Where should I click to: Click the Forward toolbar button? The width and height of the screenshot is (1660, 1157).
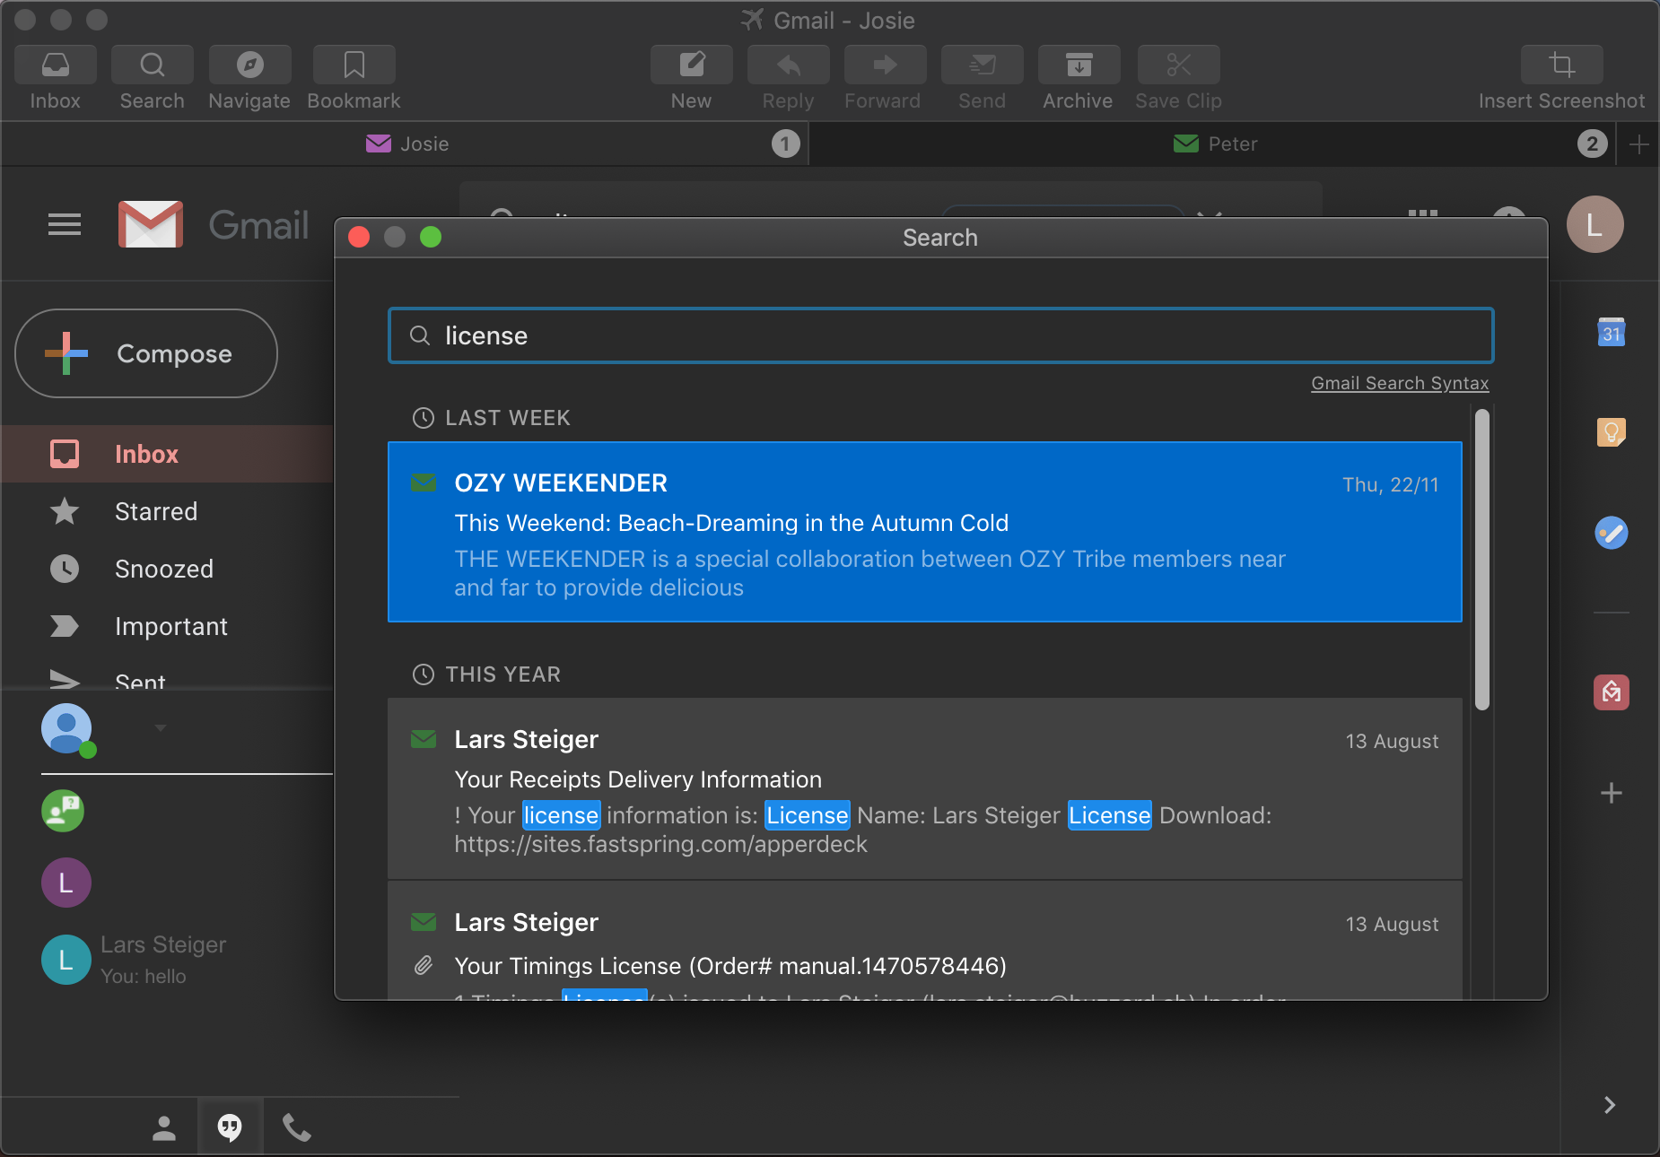tap(885, 65)
